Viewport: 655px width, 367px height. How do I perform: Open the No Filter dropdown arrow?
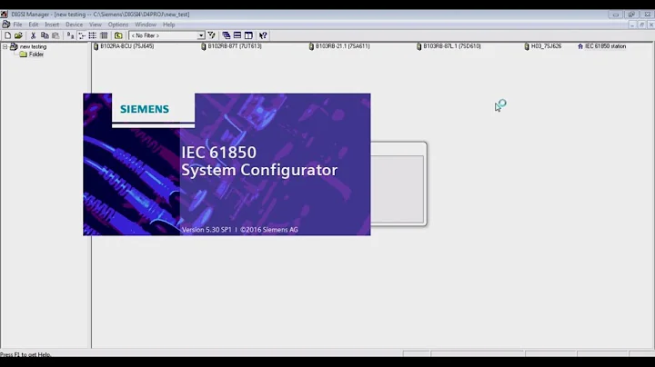pyautogui.click(x=200, y=35)
